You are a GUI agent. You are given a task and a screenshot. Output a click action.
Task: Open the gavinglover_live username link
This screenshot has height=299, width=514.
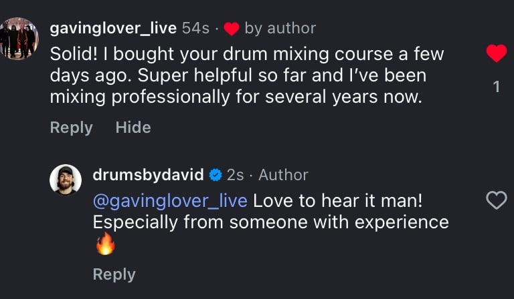[113, 28]
